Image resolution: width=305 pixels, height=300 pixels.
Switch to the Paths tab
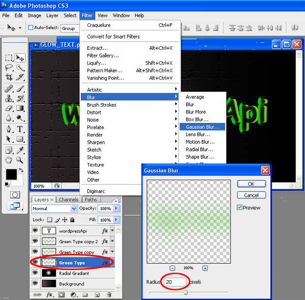pyautogui.click(x=90, y=199)
